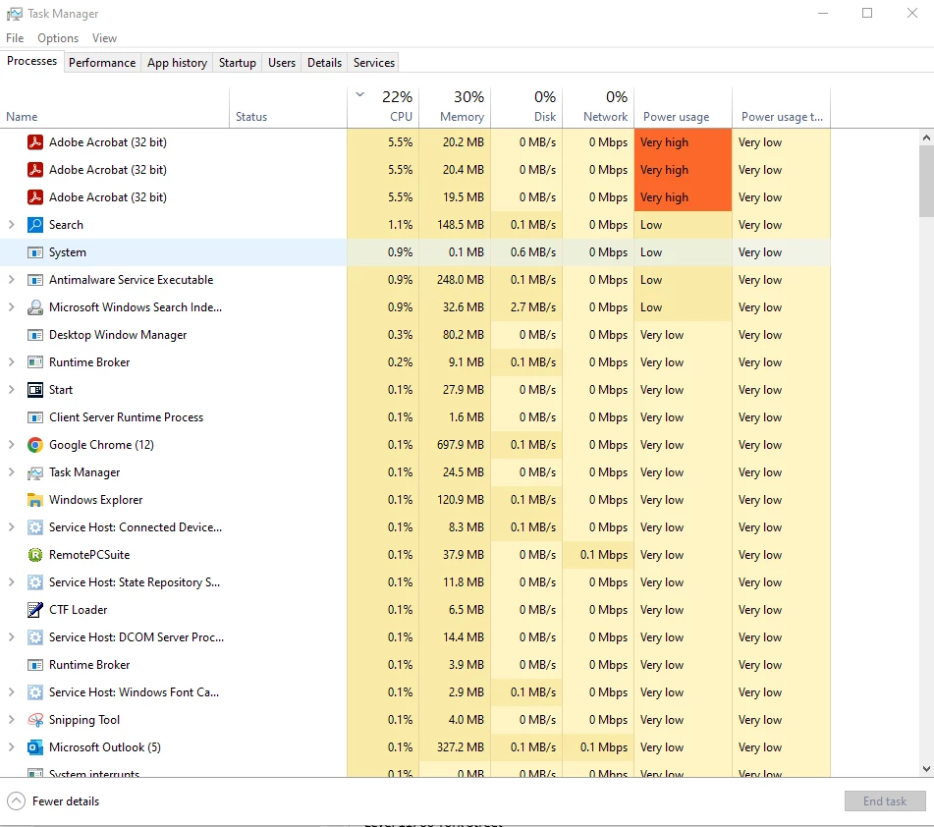Switch to the Performance tab
The image size is (934, 827).
[102, 63]
